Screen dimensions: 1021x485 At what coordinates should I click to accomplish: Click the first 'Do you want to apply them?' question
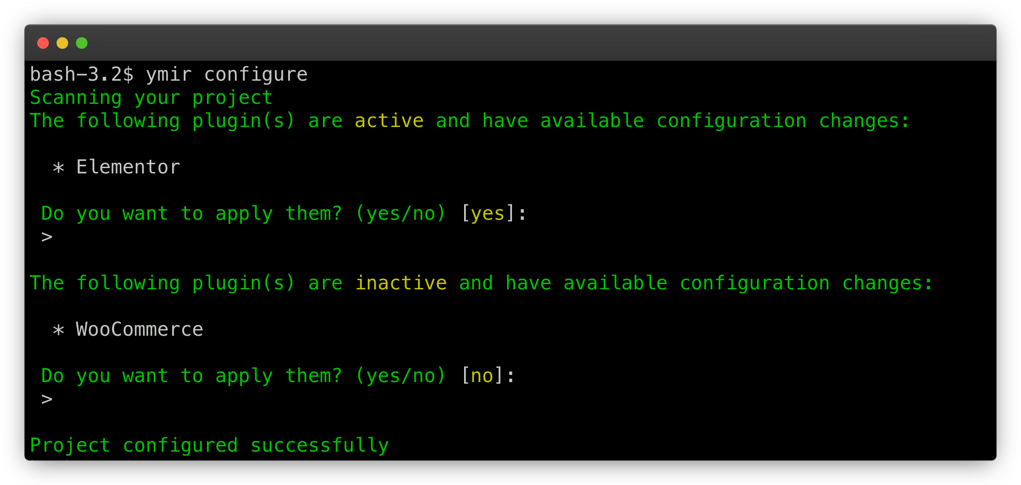(192, 214)
